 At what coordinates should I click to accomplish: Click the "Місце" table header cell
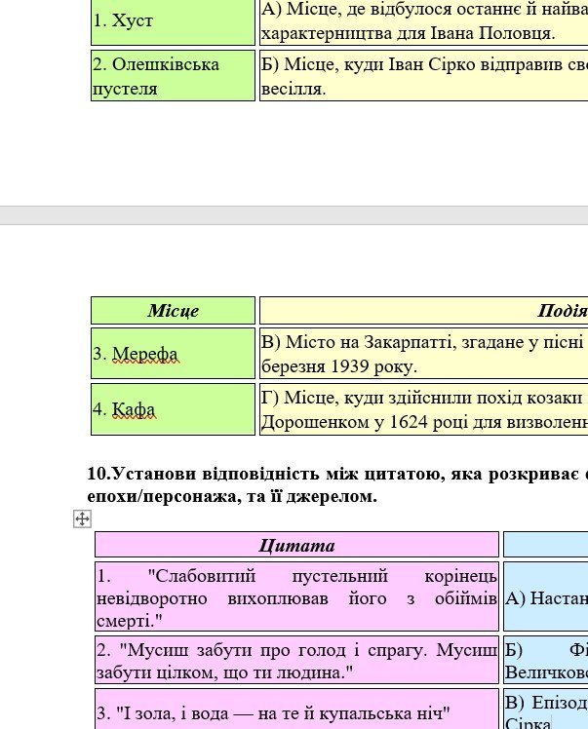tap(173, 311)
